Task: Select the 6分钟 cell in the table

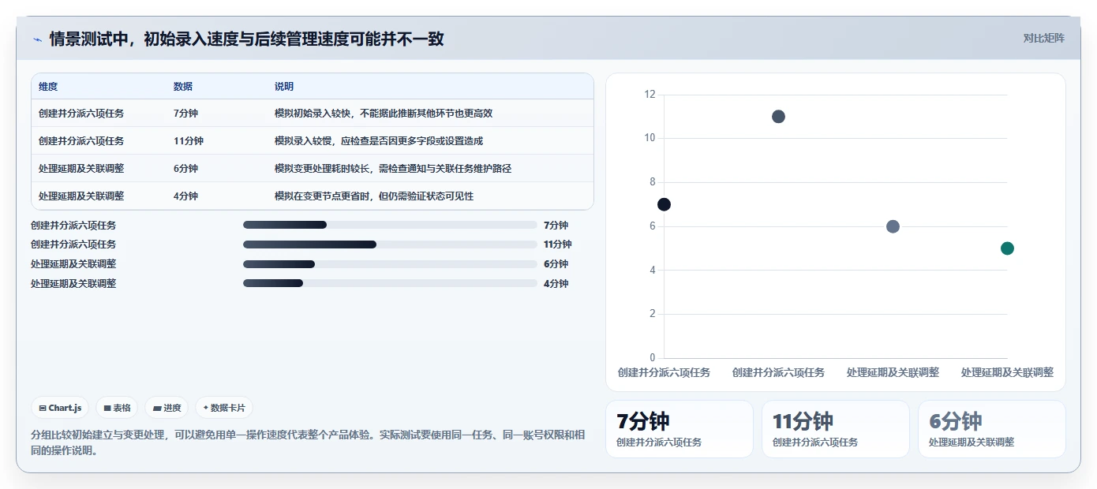Action: (185, 168)
